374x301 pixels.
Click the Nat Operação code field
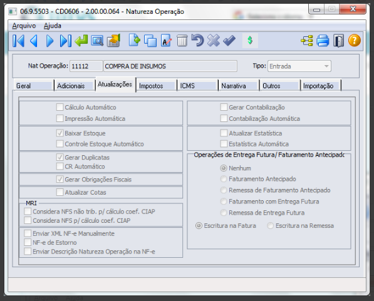tap(86, 66)
